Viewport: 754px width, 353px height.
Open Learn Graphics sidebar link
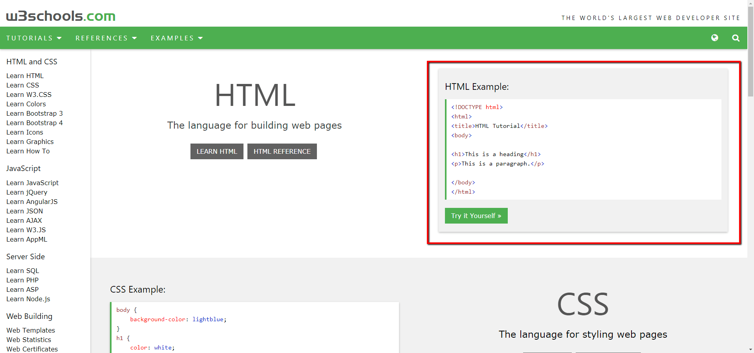pos(30,142)
